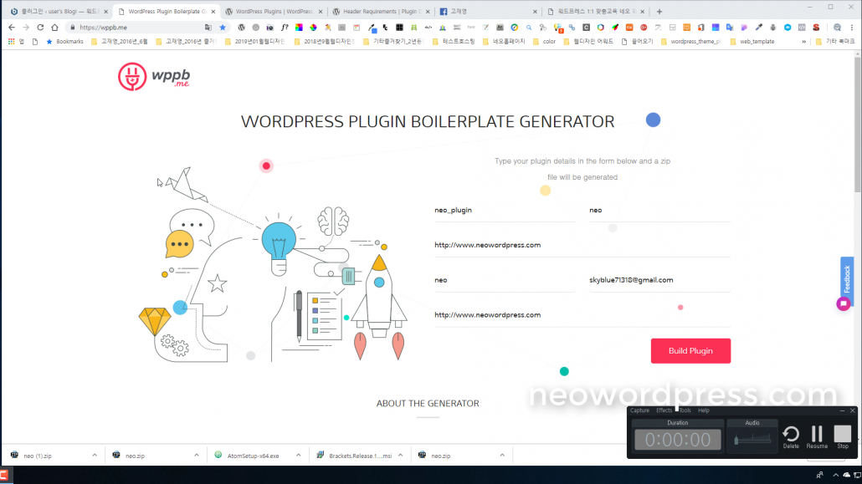Image resolution: width=862 pixels, height=484 pixels.
Task: Open the Capture menu in the recorder
Action: click(639, 410)
